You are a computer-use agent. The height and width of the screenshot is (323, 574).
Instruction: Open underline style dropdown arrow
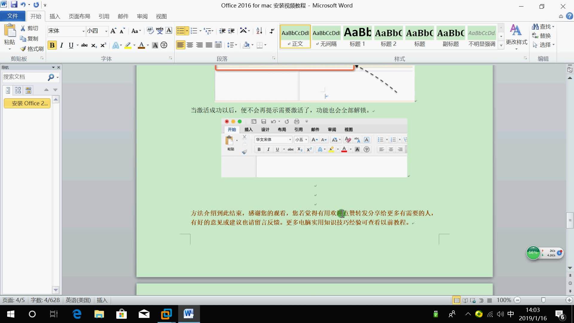click(x=77, y=45)
